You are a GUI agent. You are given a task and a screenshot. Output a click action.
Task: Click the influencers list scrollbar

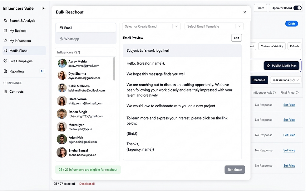point(114,69)
